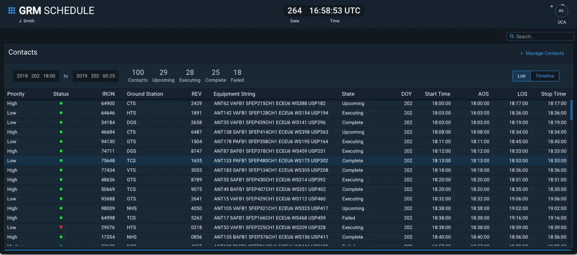Click the status dot beside executing contact 94130
This screenshot has height=255, width=577.
click(61, 141)
